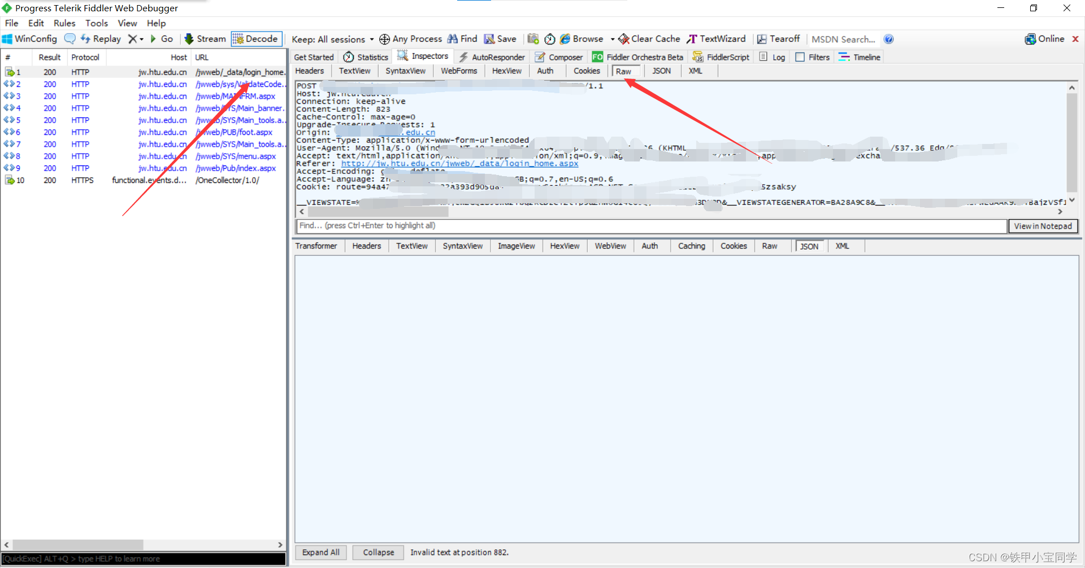Screen dimensions: 1085x568
Task: Click the raw request vertical scrollbar
Action: click(x=1071, y=142)
